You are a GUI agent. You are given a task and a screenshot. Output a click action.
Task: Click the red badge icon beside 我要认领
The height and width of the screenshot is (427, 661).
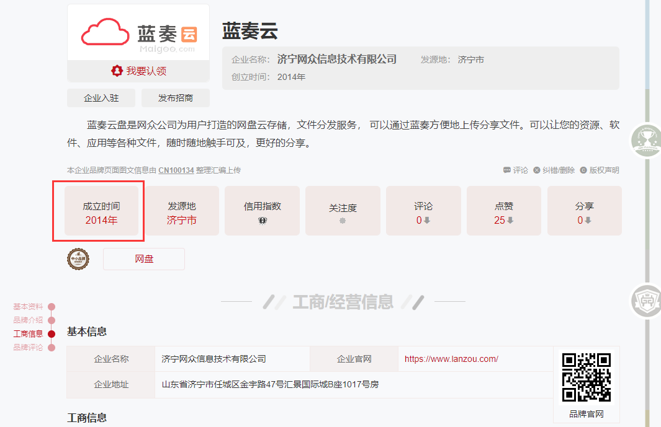pos(117,71)
